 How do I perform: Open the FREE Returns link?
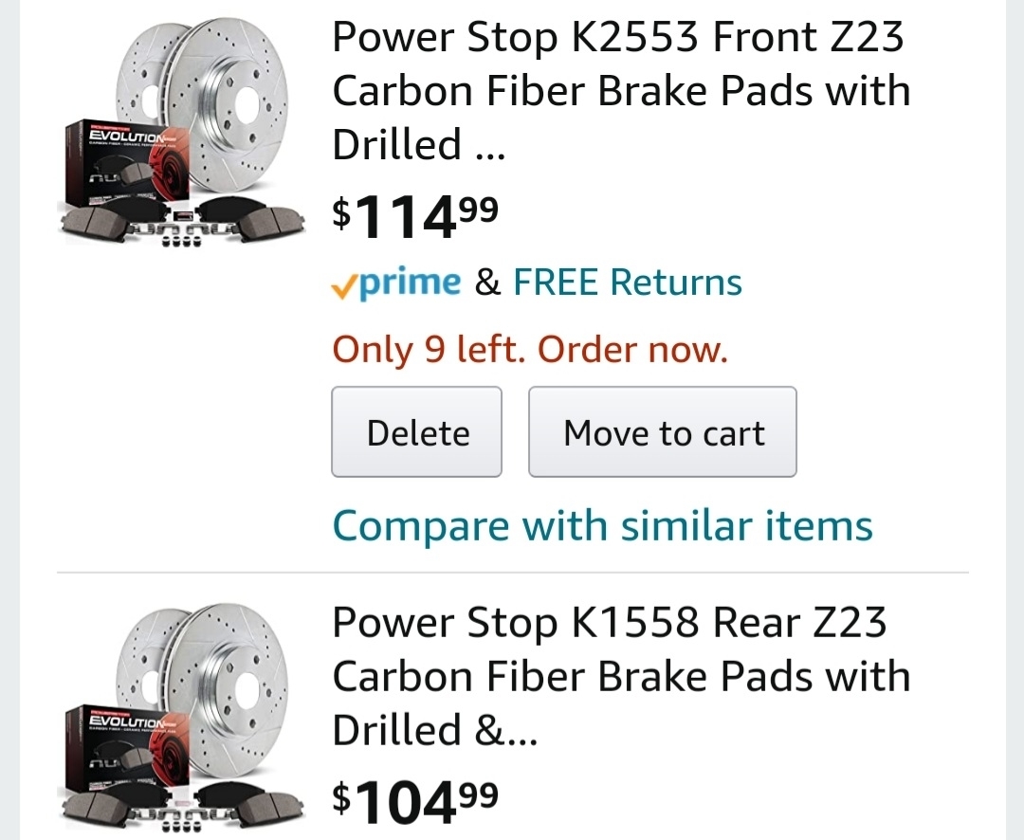click(x=627, y=283)
